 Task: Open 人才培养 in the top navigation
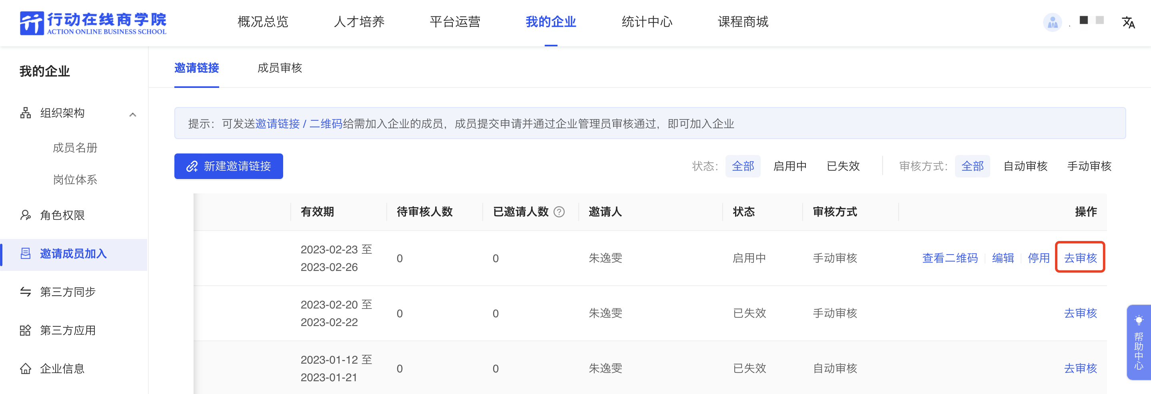pyautogui.click(x=359, y=22)
